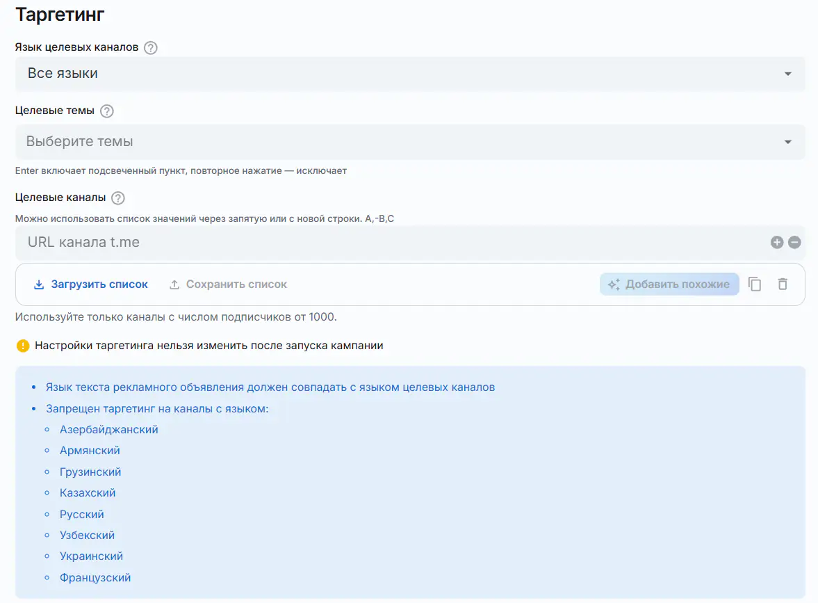Click the Запрещен таргетинг на каналы text
This screenshot has width=818, height=603.
coord(157,409)
